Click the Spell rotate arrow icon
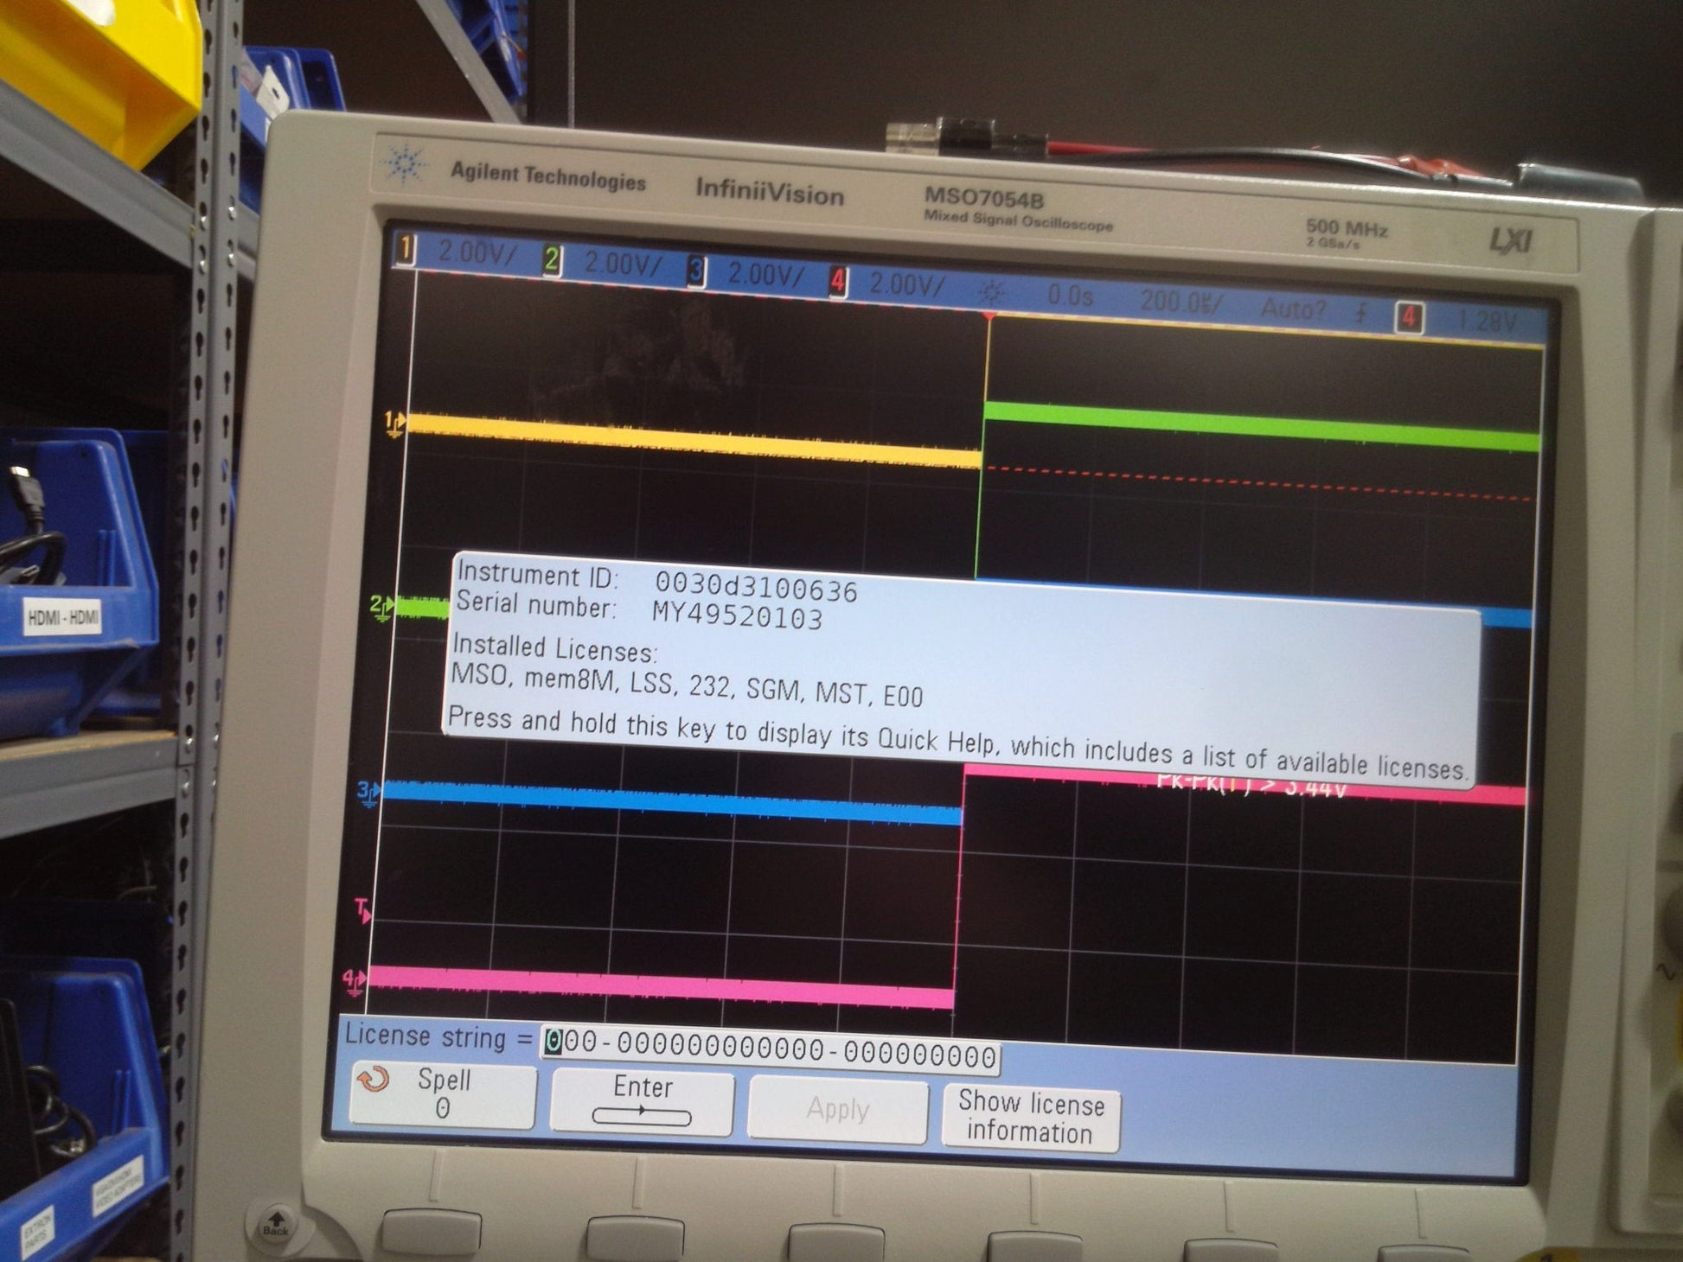Image resolution: width=1683 pixels, height=1262 pixels. tap(373, 1079)
